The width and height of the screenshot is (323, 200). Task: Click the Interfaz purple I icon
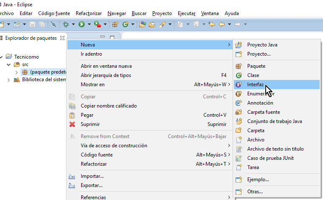[x=239, y=85]
